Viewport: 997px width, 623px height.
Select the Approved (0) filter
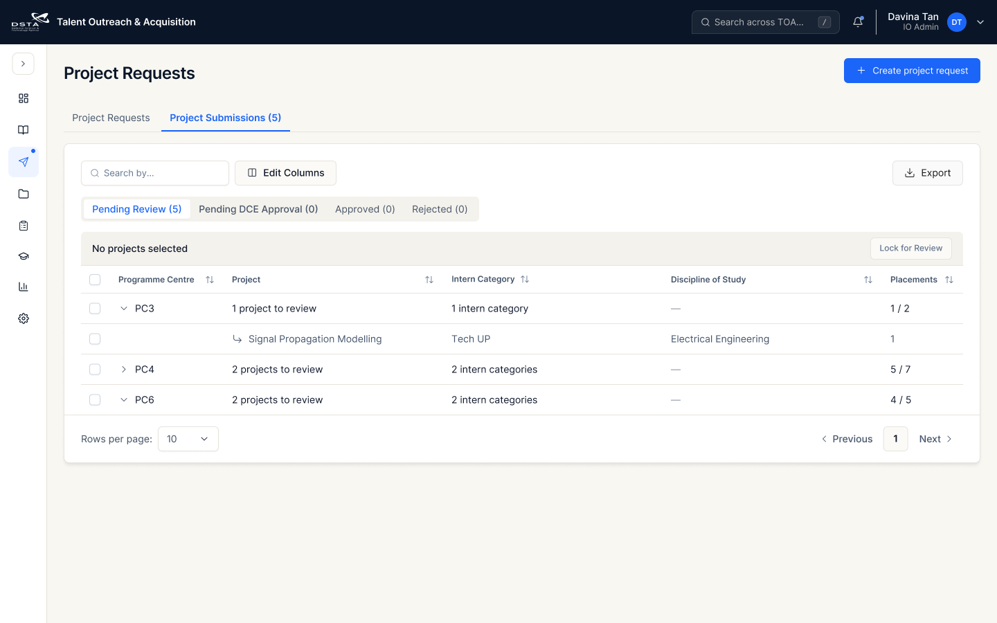(365, 209)
